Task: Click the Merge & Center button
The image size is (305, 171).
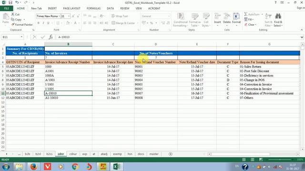Action: [123, 23]
